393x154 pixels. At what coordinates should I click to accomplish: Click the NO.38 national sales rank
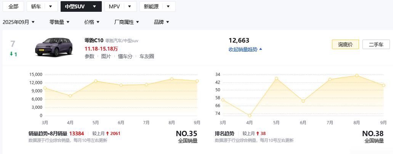pyautogui.click(x=373, y=133)
